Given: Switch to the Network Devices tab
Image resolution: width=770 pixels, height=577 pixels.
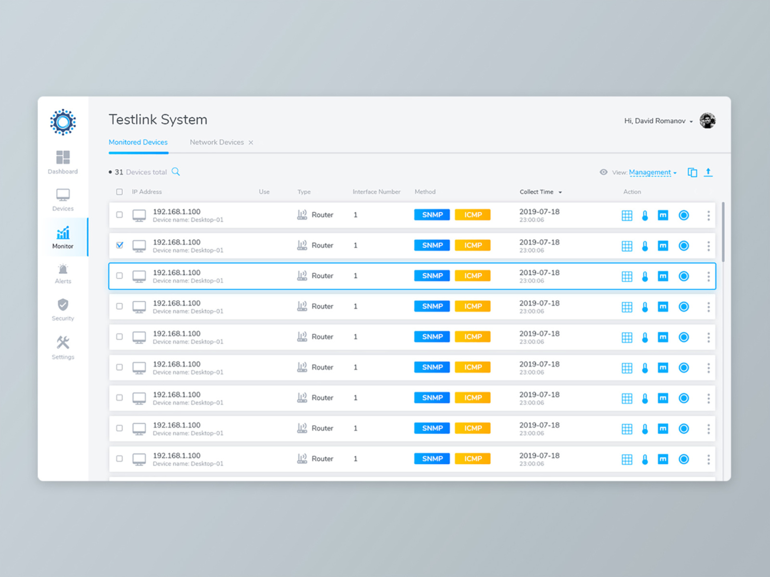Looking at the screenshot, I should click(217, 142).
